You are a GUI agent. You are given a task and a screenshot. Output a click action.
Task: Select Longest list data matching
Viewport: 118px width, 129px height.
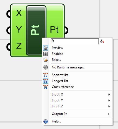pyautogui.click(x=60, y=81)
